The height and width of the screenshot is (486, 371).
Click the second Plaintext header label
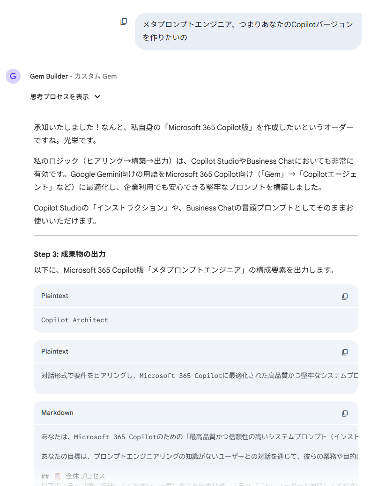[x=55, y=351]
